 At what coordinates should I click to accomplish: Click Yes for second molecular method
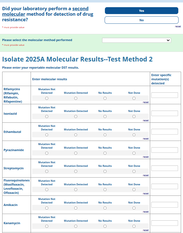pyautogui.click(x=141, y=11)
